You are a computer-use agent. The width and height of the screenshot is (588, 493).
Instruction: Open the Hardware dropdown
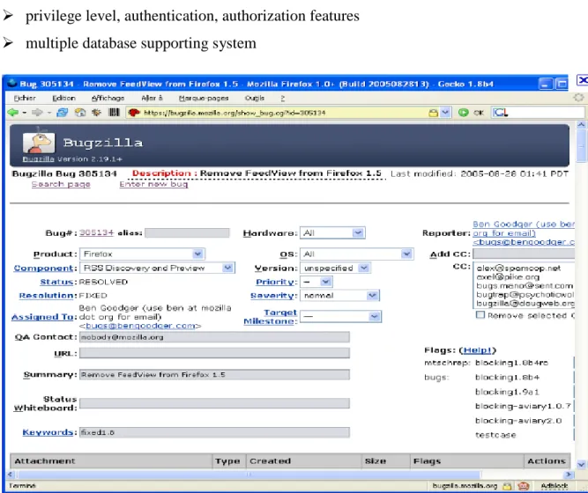click(358, 232)
